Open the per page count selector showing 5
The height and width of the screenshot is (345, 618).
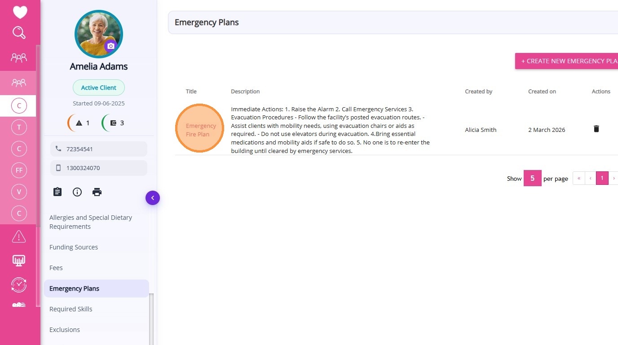pyautogui.click(x=532, y=178)
